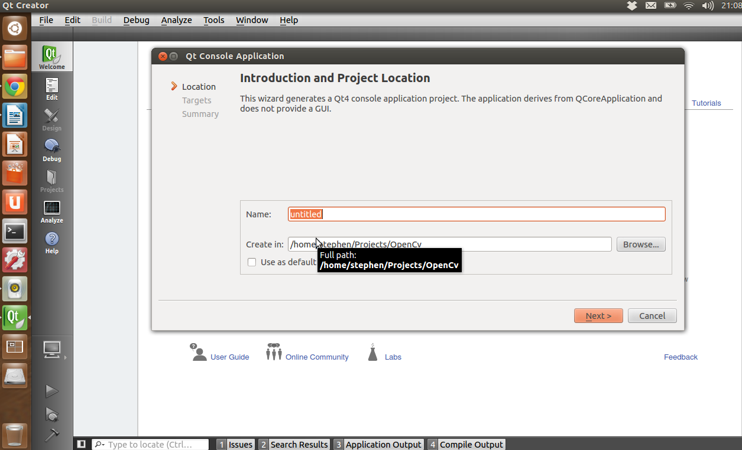The width and height of the screenshot is (742, 450).
Task: Select the Summary wizard step
Action: click(x=200, y=114)
